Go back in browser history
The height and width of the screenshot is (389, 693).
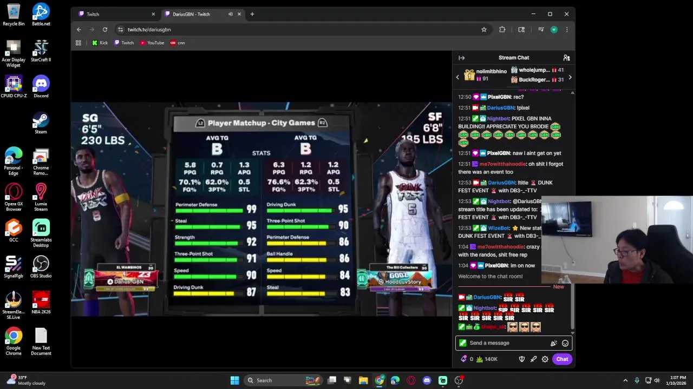(79, 30)
